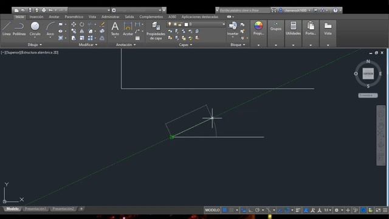Click the viewport label Estructura alámbrica 2D
389x219 pixels.
(x=40, y=52)
